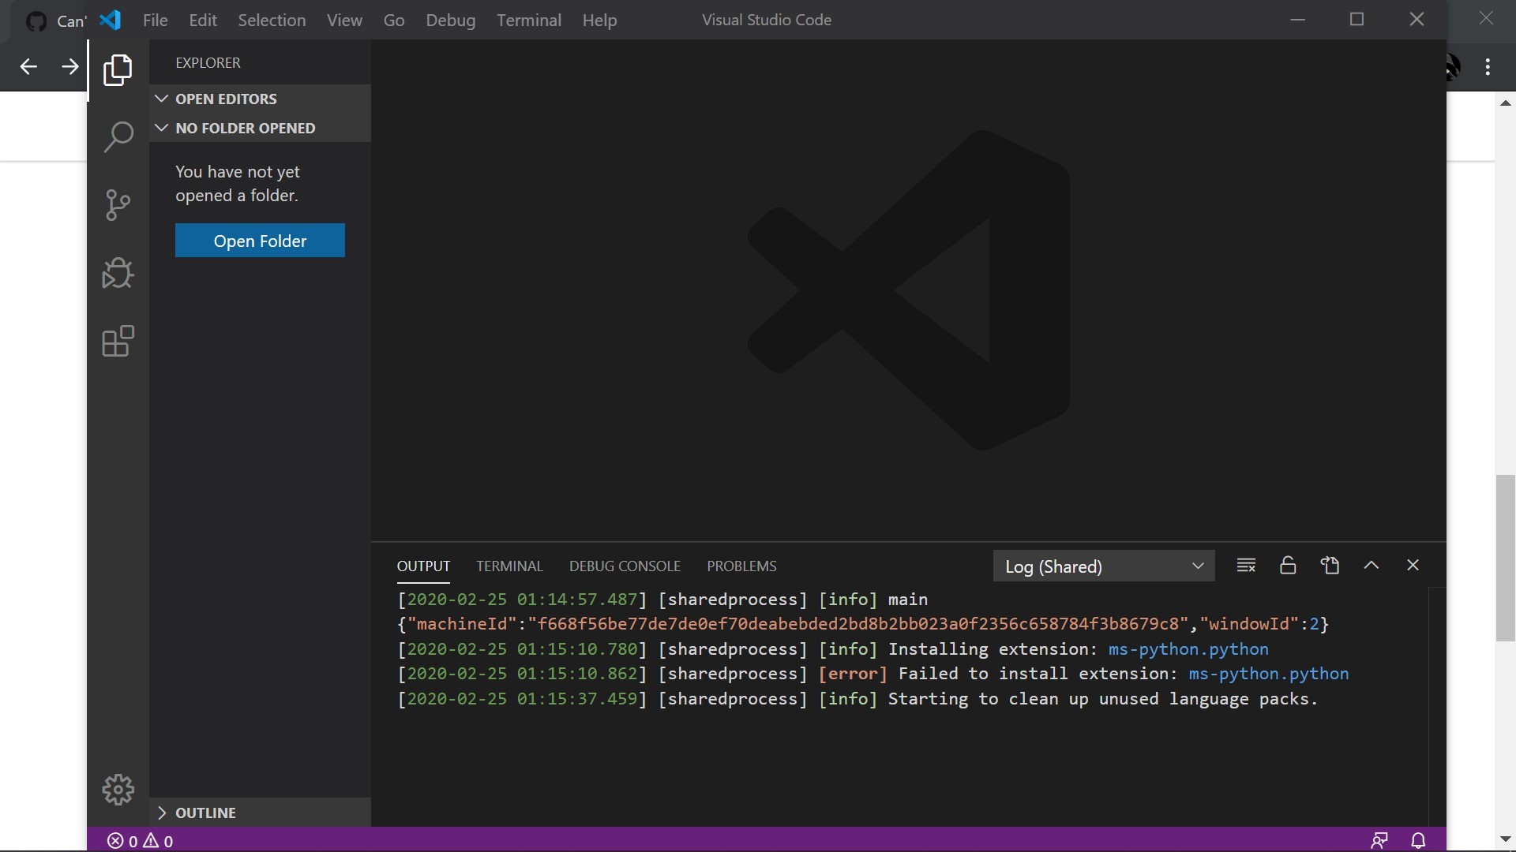Open the Debug menu

(x=451, y=20)
